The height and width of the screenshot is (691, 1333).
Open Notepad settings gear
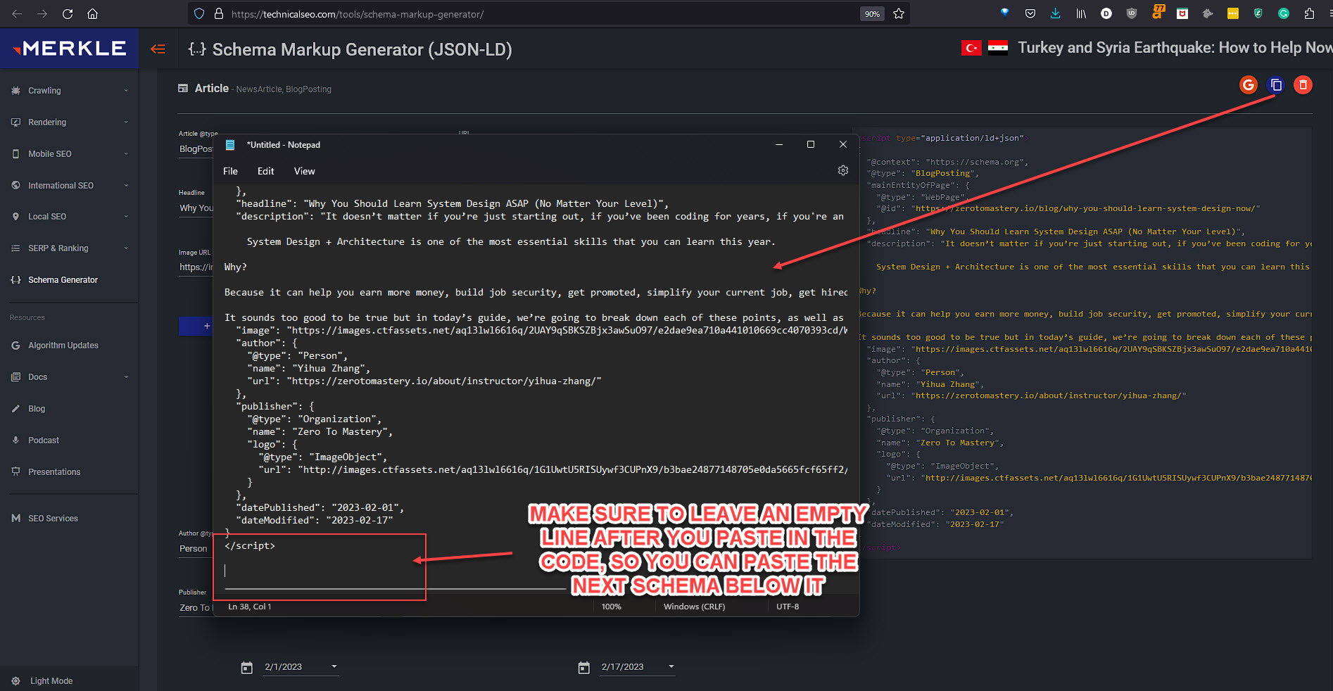pos(843,170)
